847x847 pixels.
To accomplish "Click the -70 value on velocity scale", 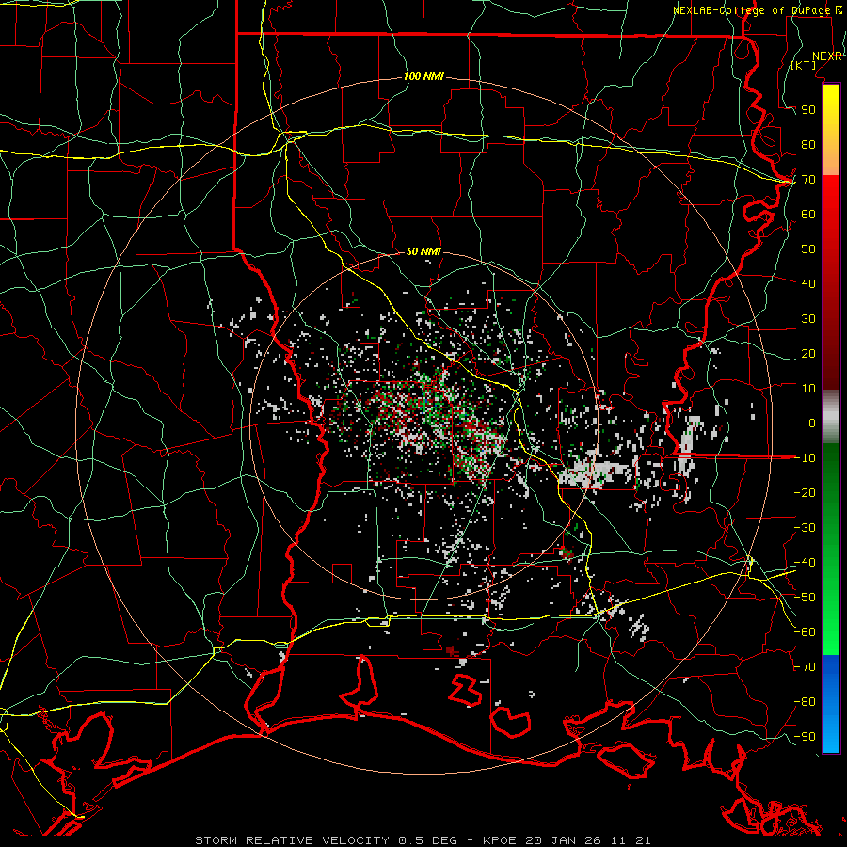I will [x=805, y=667].
